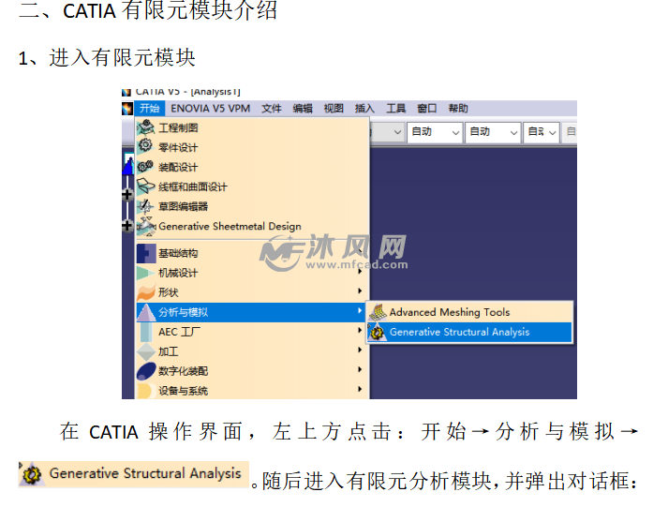Expand the 形状 submenu arrow

(360, 291)
